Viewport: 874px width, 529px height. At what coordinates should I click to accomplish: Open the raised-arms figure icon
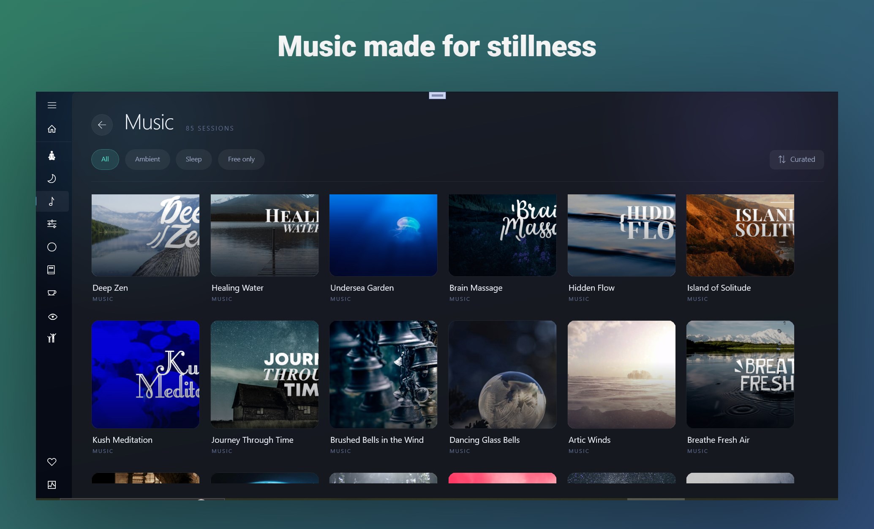click(52, 338)
